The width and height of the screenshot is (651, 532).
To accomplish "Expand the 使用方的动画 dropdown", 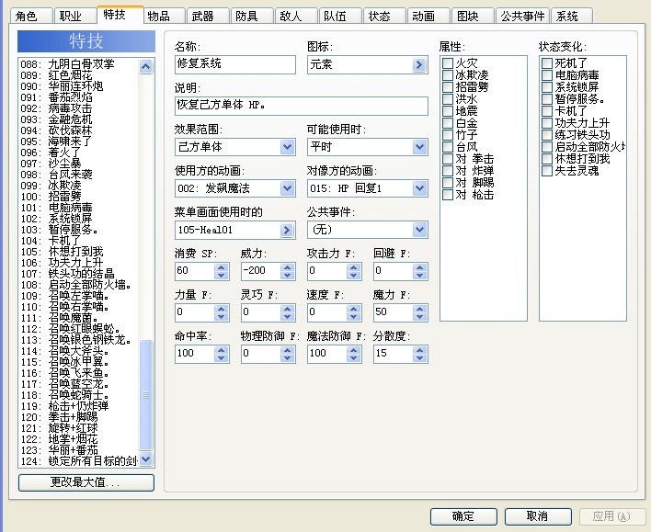I will point(287,188).
